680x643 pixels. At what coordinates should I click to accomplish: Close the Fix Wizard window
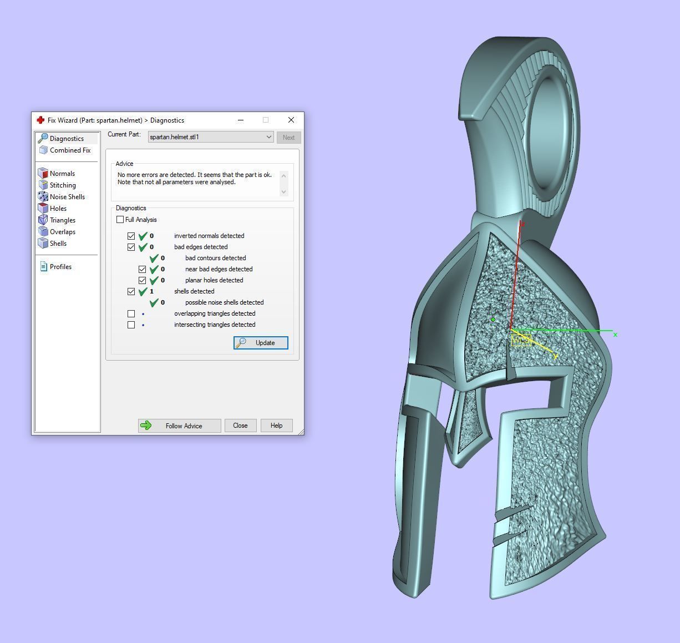[291, 120]
